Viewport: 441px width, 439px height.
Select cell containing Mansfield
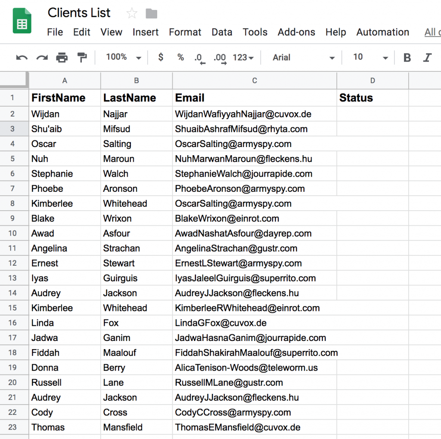(x=137, y=427)
